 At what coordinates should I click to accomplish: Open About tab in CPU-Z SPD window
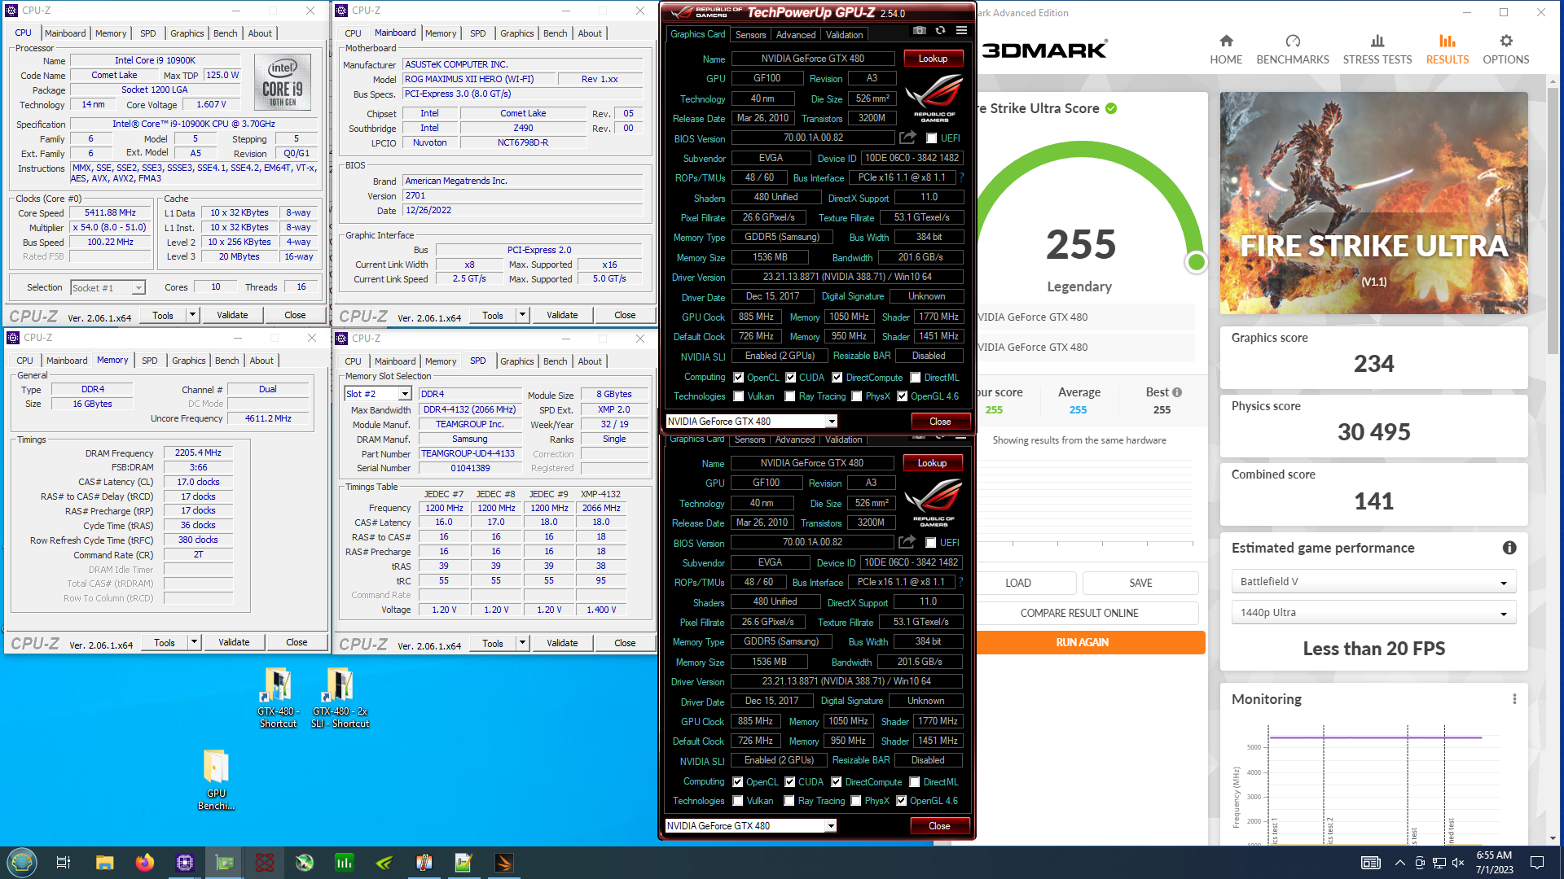[590, 361]
